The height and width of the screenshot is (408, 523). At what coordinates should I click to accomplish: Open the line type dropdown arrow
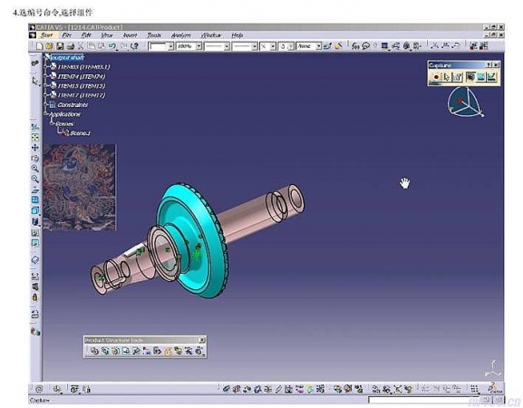tap(255, 46)
